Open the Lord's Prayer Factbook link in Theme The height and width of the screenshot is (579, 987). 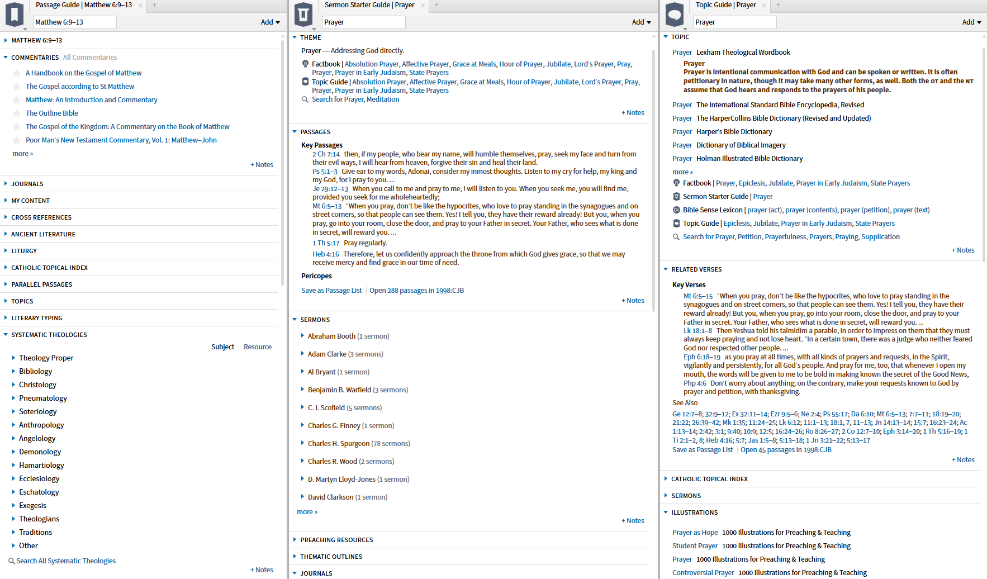pyautogui.click(x=594, y=64)
